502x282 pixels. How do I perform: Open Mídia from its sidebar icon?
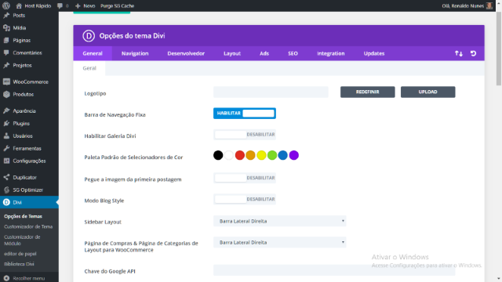point(6,28)
